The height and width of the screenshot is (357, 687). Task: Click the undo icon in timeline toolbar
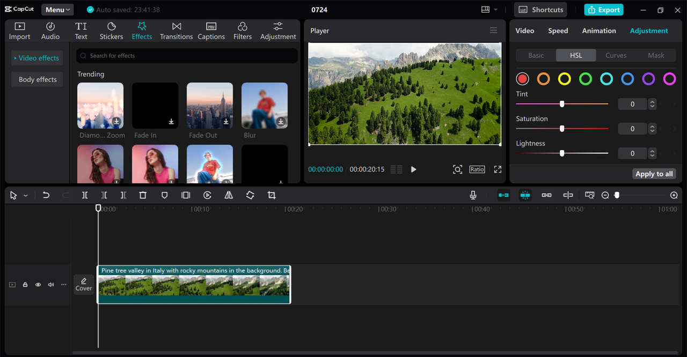click(x=46, y=195)
